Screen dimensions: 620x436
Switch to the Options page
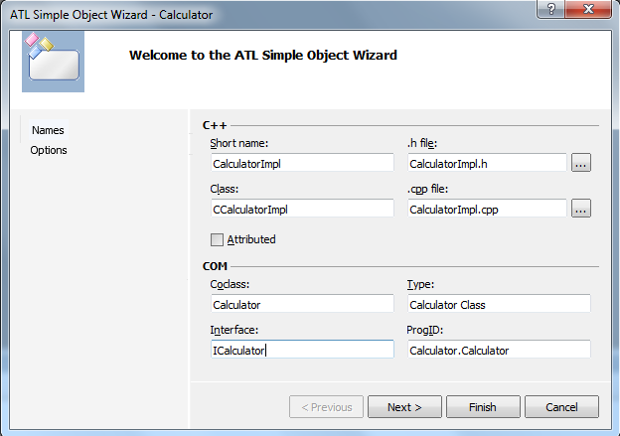[x=49, y=150]
